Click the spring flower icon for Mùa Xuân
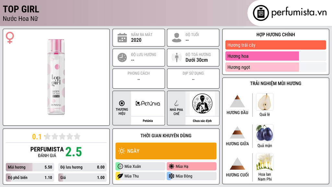332x187 pixels. pyautogui.click(x=120, y=167)
